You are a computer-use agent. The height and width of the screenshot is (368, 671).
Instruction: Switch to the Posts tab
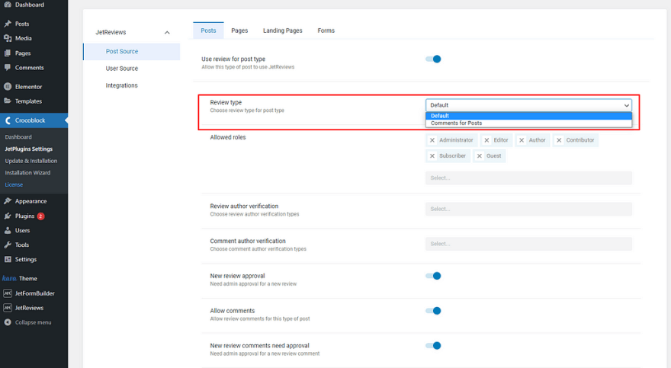click(x=208, y=30)
